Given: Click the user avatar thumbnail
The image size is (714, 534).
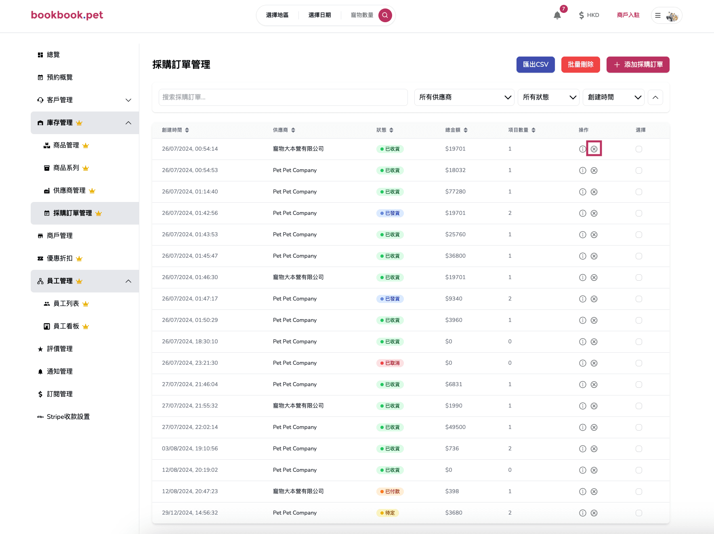Looking at the screenshot, I should click(x=672, y=16).
